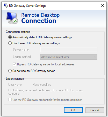
Task: Click the large Remote Desktop Connection monitor icon
Action: pyautogui.click(x=12, y=18)
